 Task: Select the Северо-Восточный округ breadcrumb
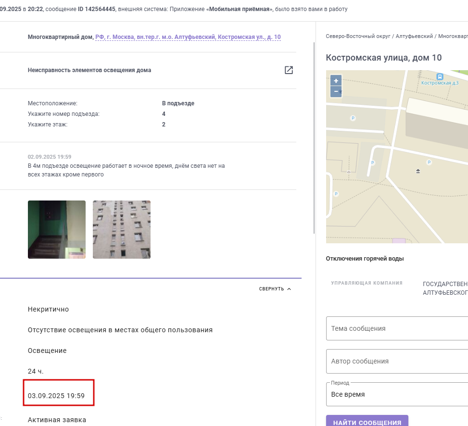pyautogui.click(x=358, y=36)
